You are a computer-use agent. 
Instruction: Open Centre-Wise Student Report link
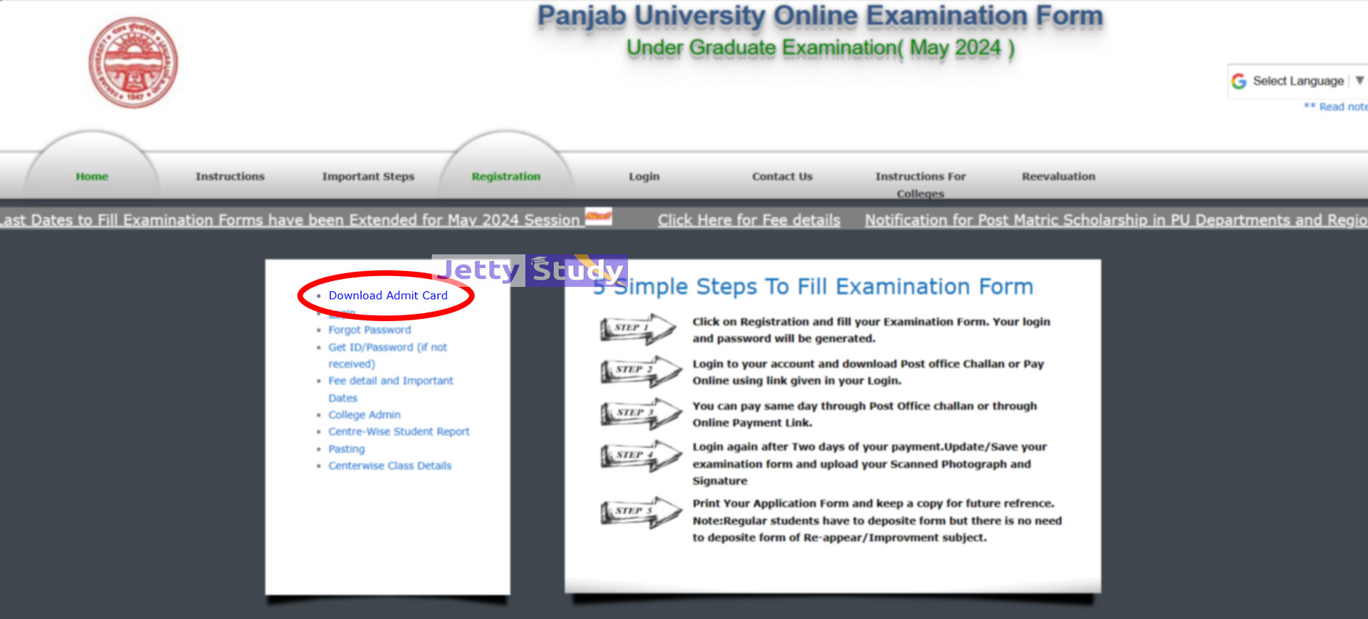click(x=398, y=432)
